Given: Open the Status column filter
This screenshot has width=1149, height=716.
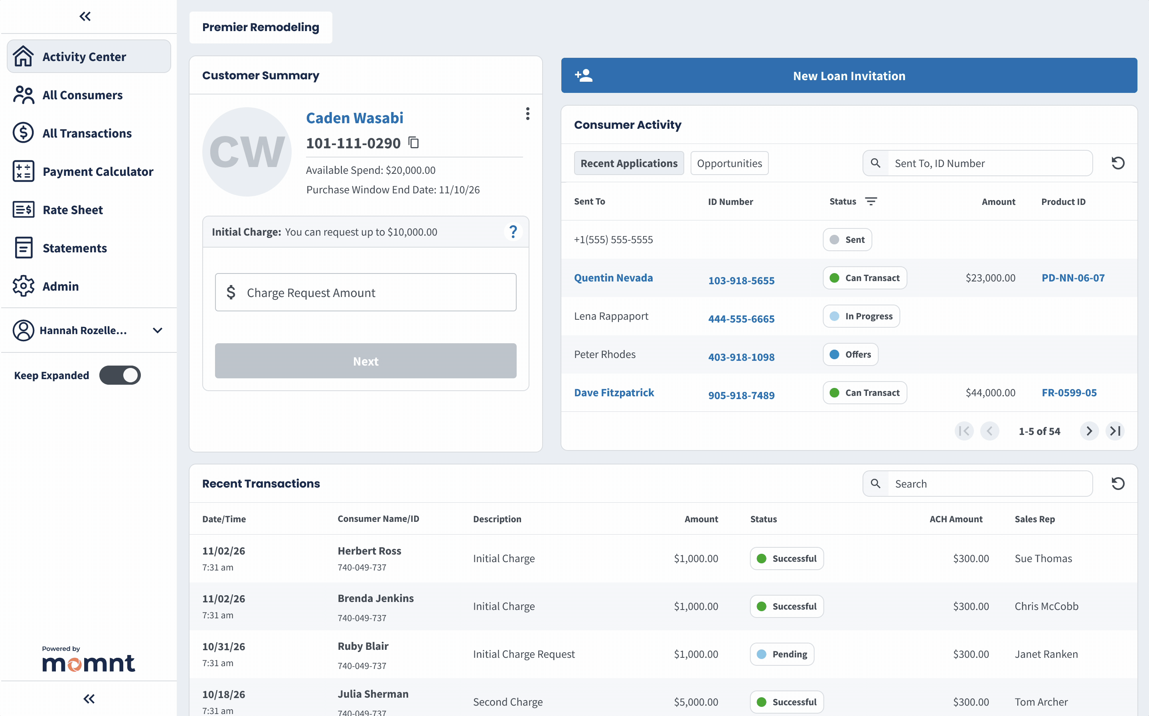Looking at the screenshot, I should pyautogui.click(x=872, y=201).
